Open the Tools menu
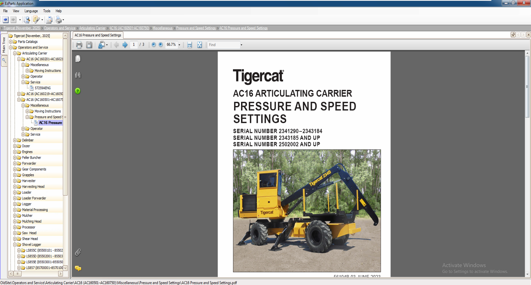531x285 pixels. pos(47,11)
